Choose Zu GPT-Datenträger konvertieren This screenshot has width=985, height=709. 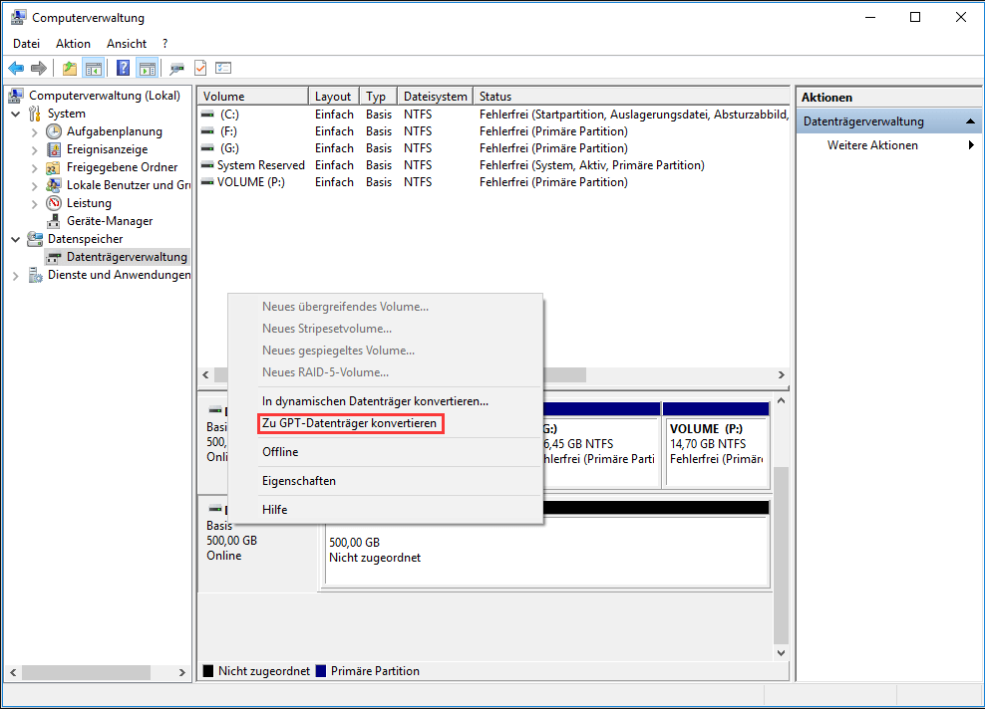(349, 424)
